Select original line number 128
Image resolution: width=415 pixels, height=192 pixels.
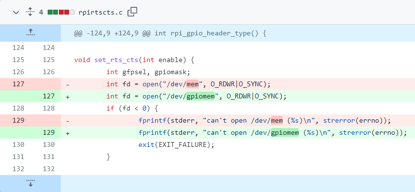point(18,109)
